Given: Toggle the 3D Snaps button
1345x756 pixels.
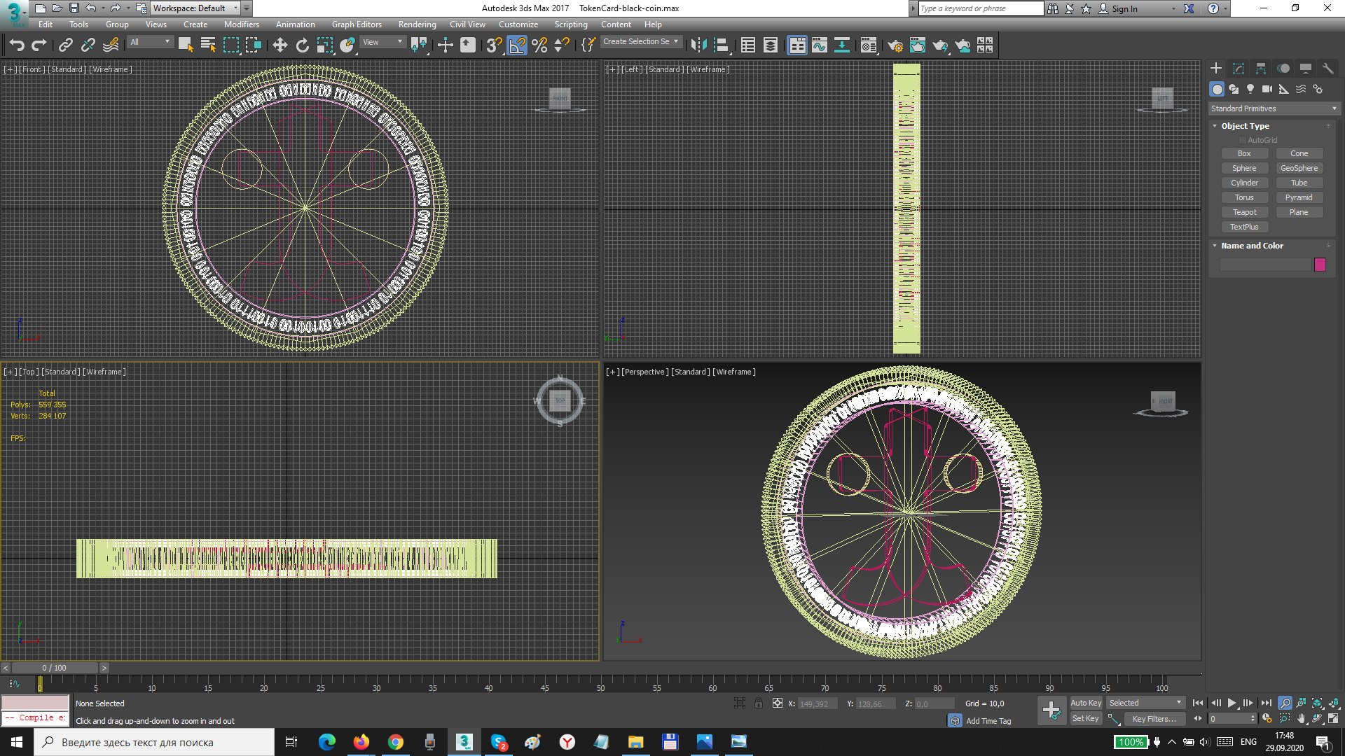Looking at the screenshot, I should pos(494,45).
